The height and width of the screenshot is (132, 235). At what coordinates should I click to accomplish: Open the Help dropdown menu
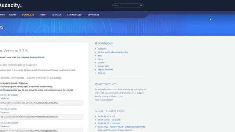44,15
